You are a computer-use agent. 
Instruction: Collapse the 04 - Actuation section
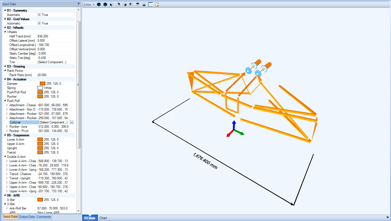[x=5, y=79]
